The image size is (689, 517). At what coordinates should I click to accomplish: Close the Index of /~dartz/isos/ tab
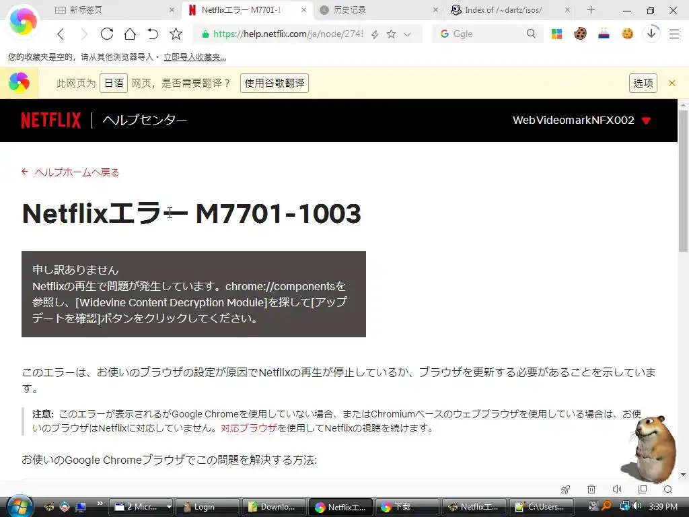(567, 9)
